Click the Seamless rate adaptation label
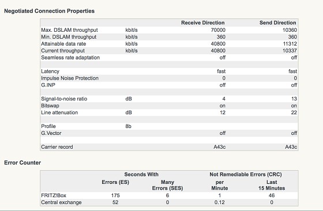Screen dimensions: 323x211 pos(70,58)
